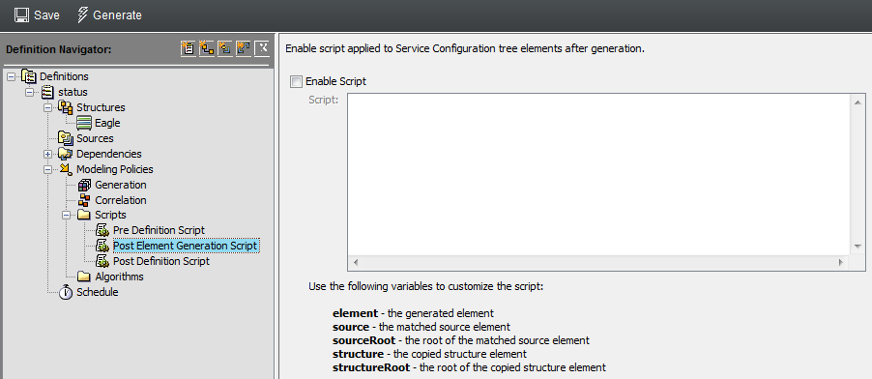Click the script area scroll left arrow
This screenshot has height=379, width=872.
tap(356, 262)
